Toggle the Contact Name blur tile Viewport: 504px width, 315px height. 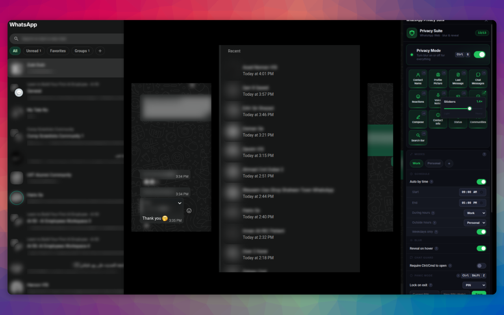[418, 79]
